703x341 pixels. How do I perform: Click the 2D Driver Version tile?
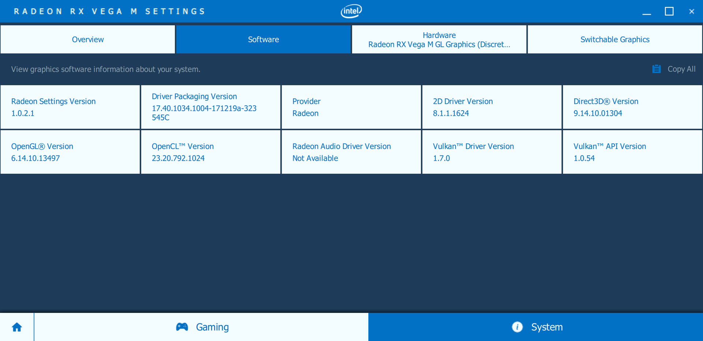click(x=492, y=107)
